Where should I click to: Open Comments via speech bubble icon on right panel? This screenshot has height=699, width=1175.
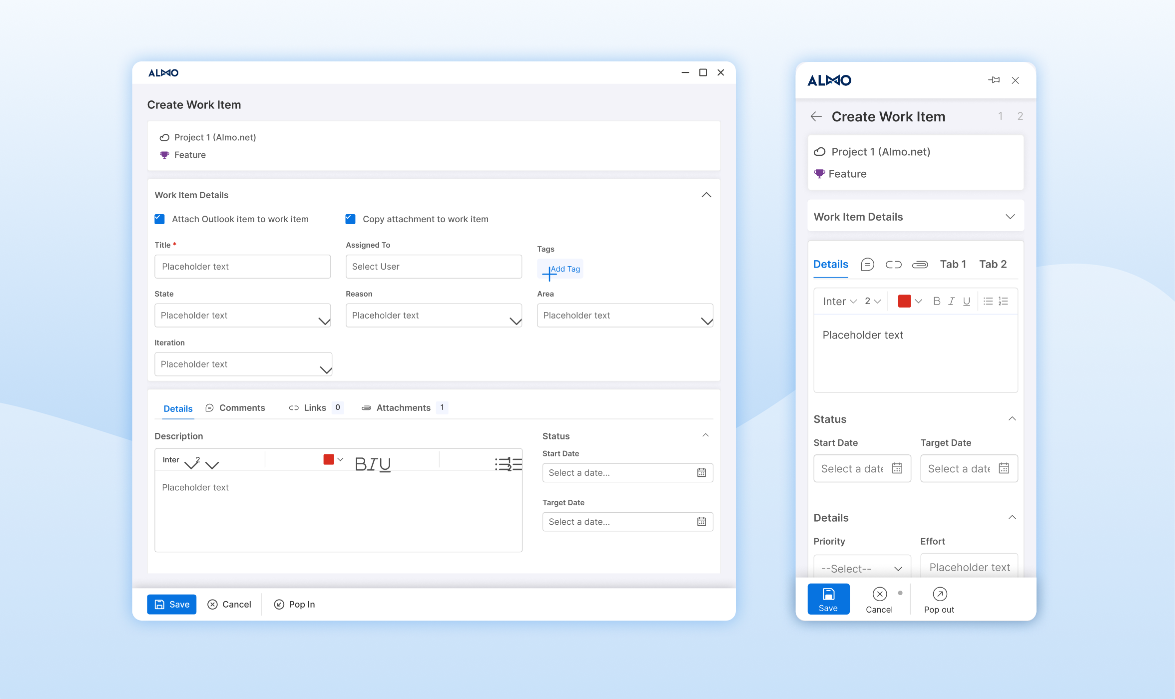(868, 264)
